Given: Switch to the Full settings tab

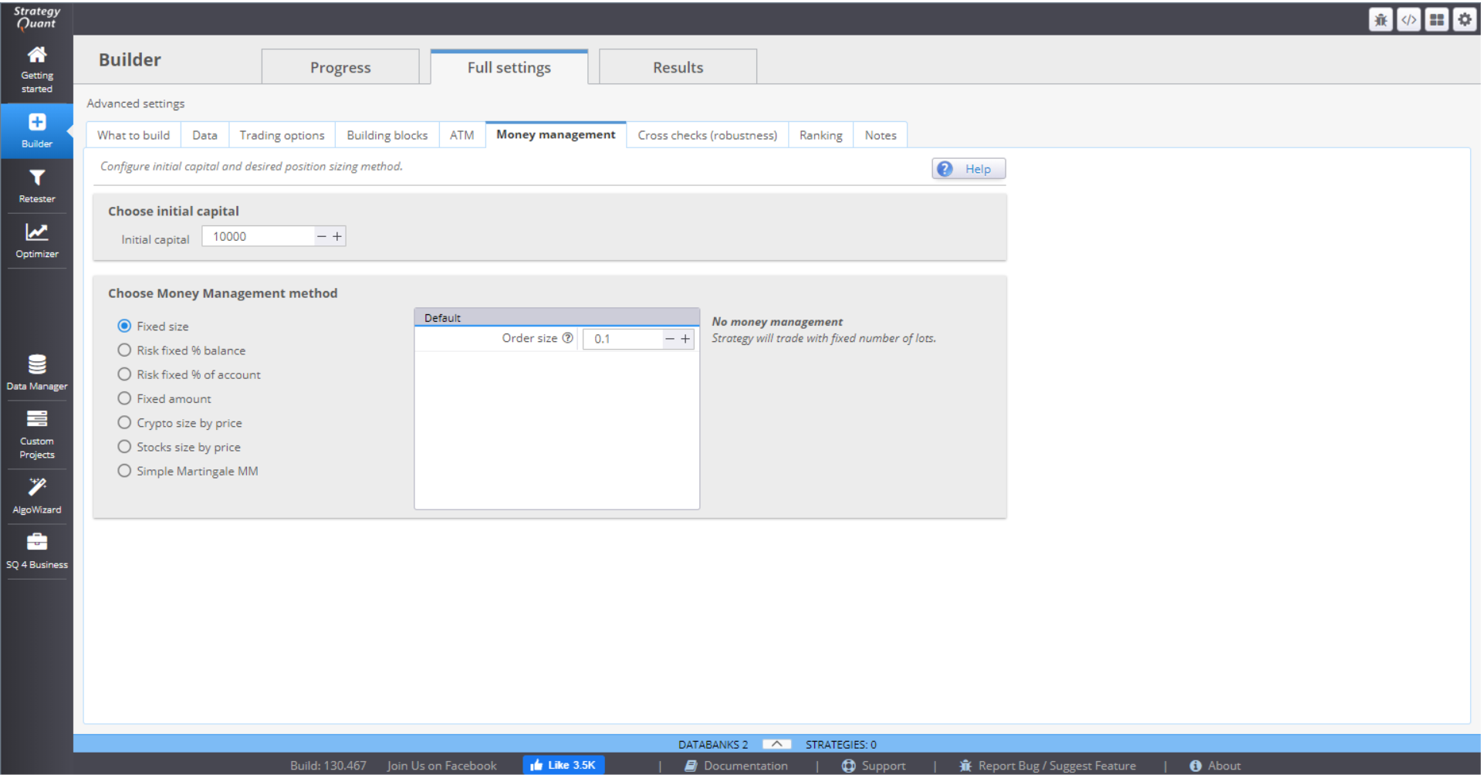Looking at the screenshot, I should [x=509, y=67].
